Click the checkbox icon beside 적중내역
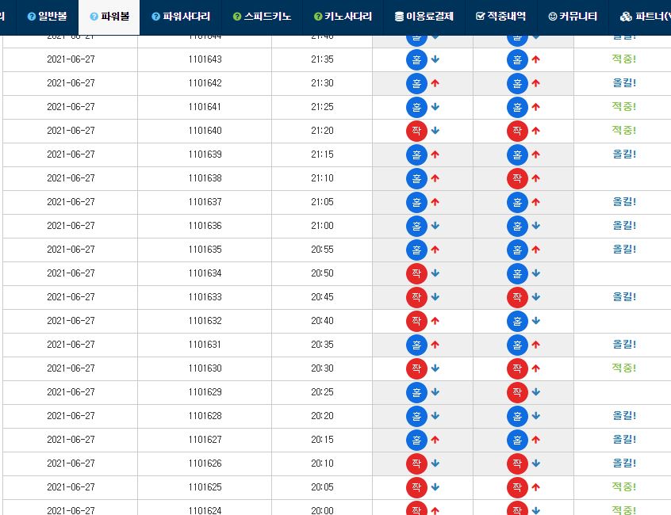 (x=480, y=16)
